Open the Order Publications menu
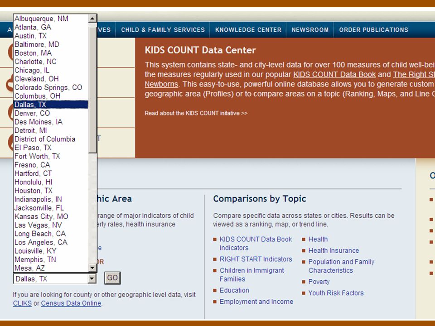The image size is (435, 326). point(374,30)
